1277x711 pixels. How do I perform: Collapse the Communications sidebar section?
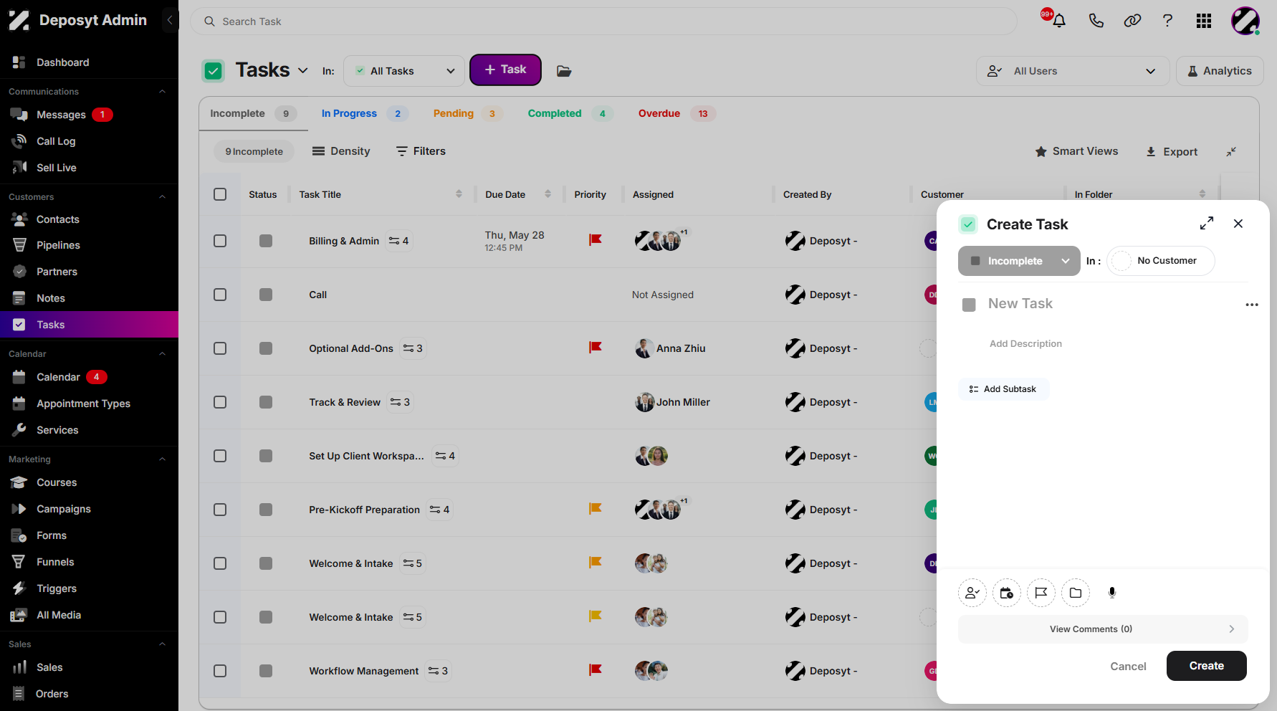coord(162,92)
